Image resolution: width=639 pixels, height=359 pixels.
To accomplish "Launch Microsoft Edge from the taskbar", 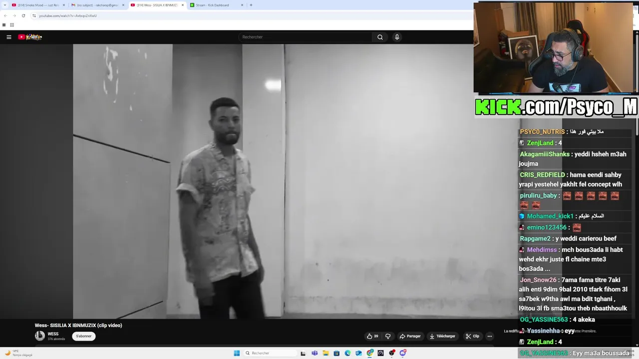I will click(x=347, y=353).
